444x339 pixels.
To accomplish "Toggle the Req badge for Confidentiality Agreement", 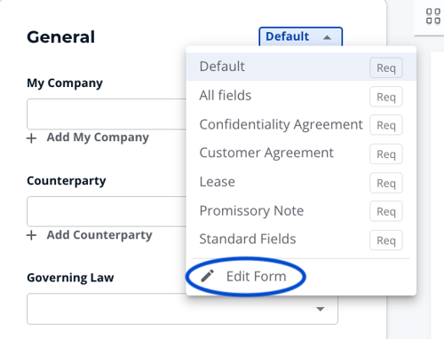I will (386, 125).
